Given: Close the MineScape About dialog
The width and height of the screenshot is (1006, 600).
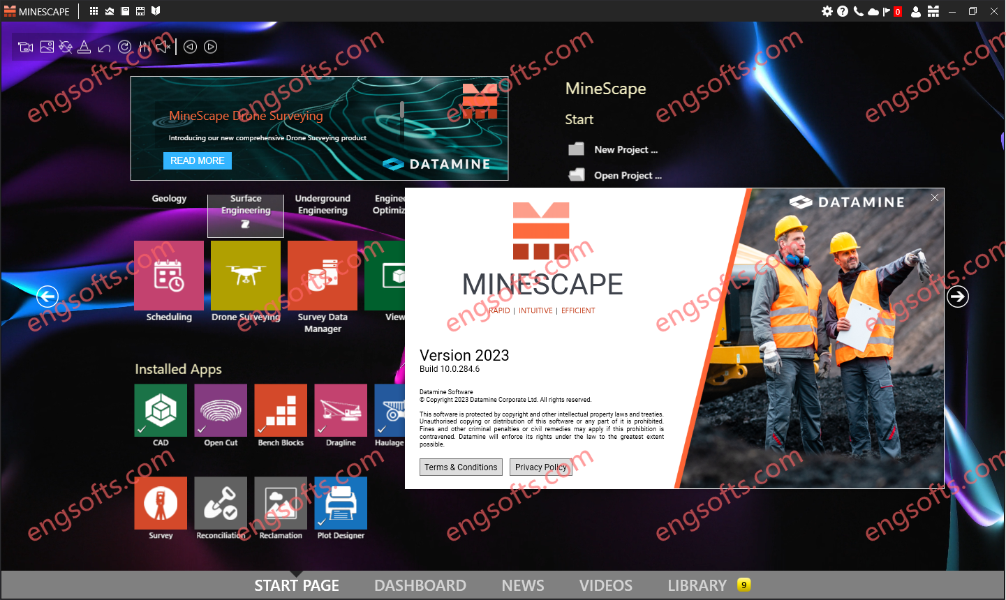Looking at the screenshot, I should pos(935,197).
